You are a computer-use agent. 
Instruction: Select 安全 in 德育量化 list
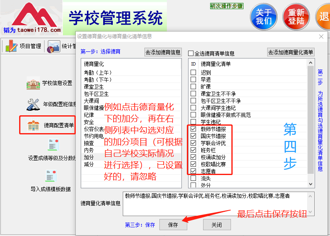click(131, 122)
